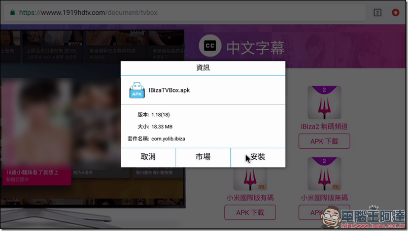This screenshot has height=231, width=408.
Task: Select the iBiza2 無碼頻道 trident icon
Action: 324,103
